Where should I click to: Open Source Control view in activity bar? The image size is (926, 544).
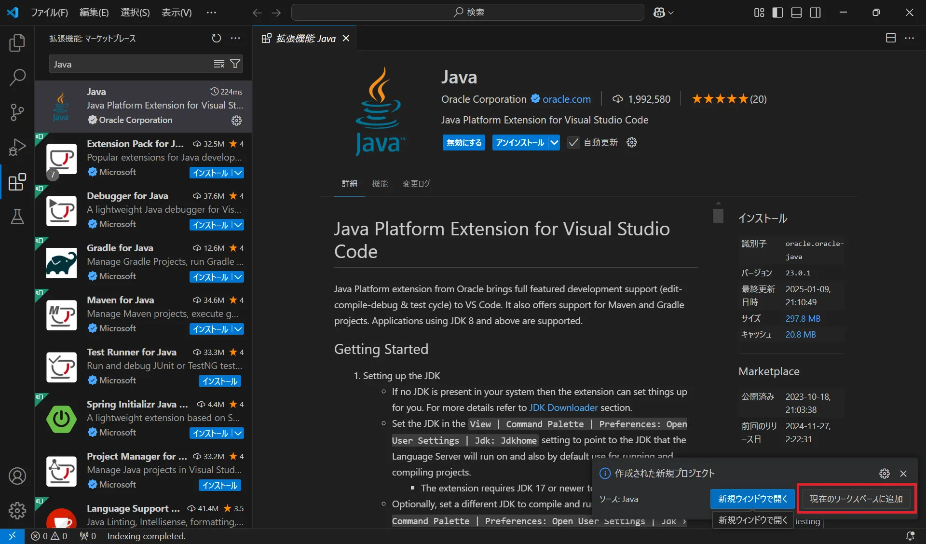coord(17,112)
